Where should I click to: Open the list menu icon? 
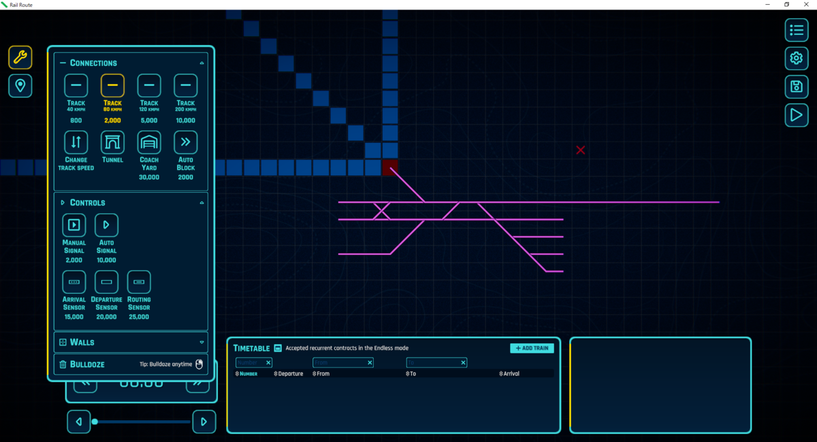[796, 29]
